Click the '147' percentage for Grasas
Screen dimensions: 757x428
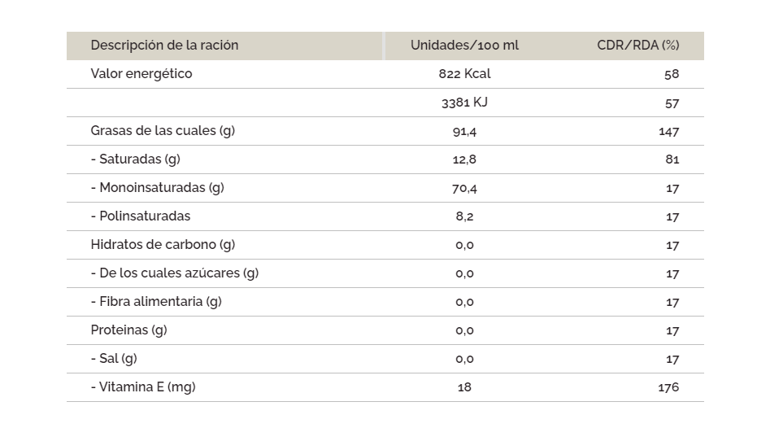668,131
